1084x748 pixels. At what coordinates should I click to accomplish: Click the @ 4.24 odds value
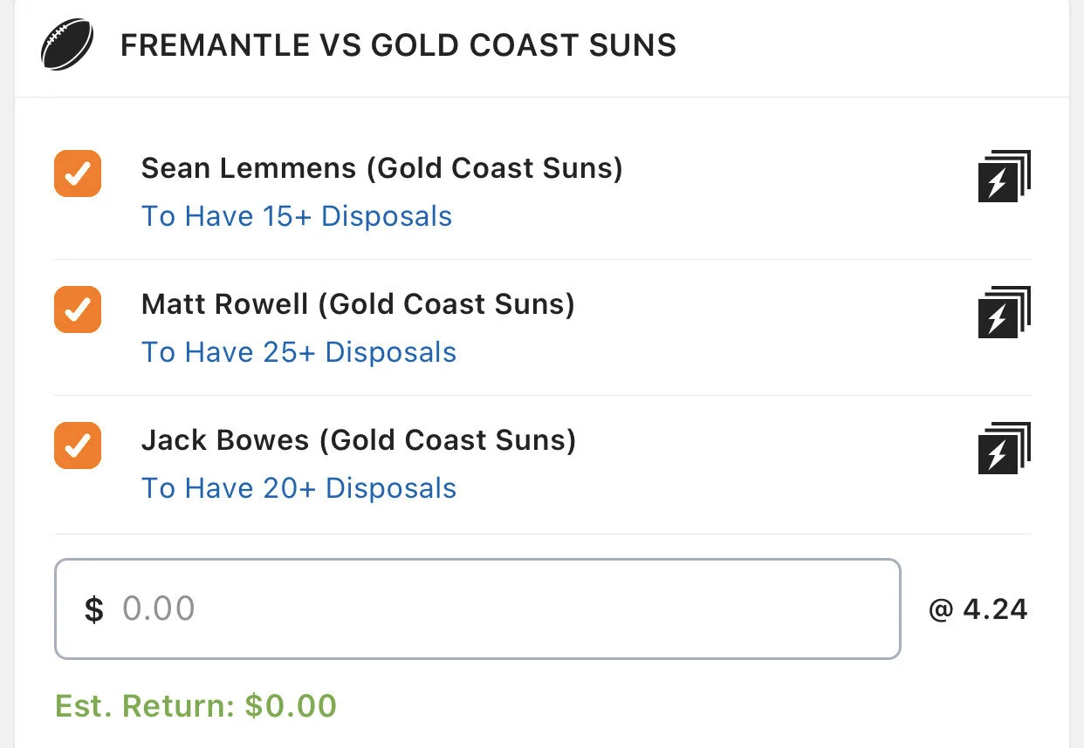point(978,609)
